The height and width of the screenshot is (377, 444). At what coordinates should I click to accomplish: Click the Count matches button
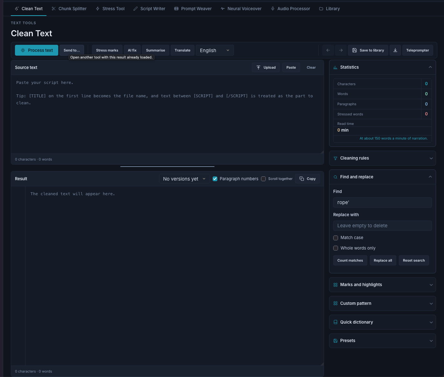tap(350, 260)
